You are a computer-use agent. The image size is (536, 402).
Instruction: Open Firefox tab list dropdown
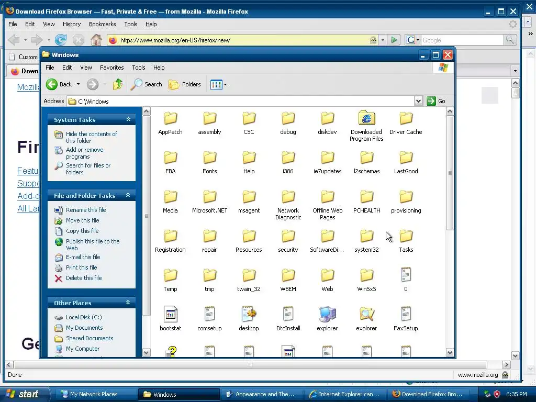(x=515, y=71)
